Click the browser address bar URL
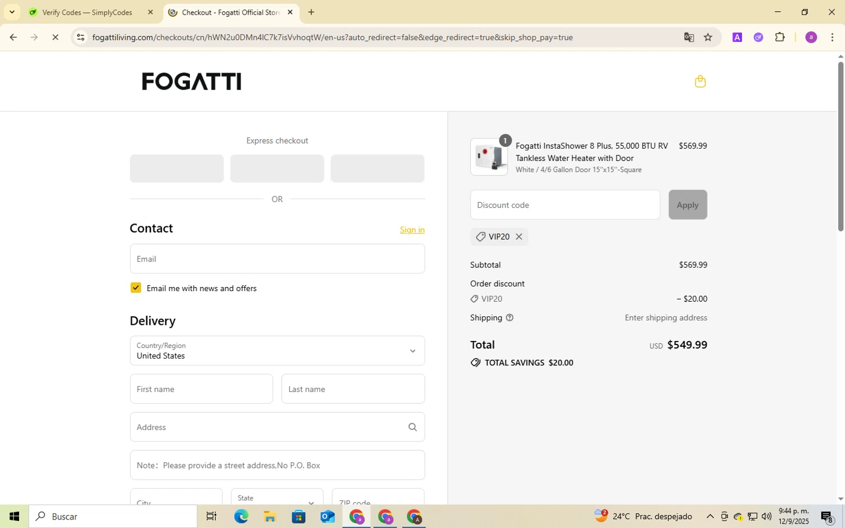Image resolution: width=845 pixels, height=528 pixels. (x=332, y=38)
